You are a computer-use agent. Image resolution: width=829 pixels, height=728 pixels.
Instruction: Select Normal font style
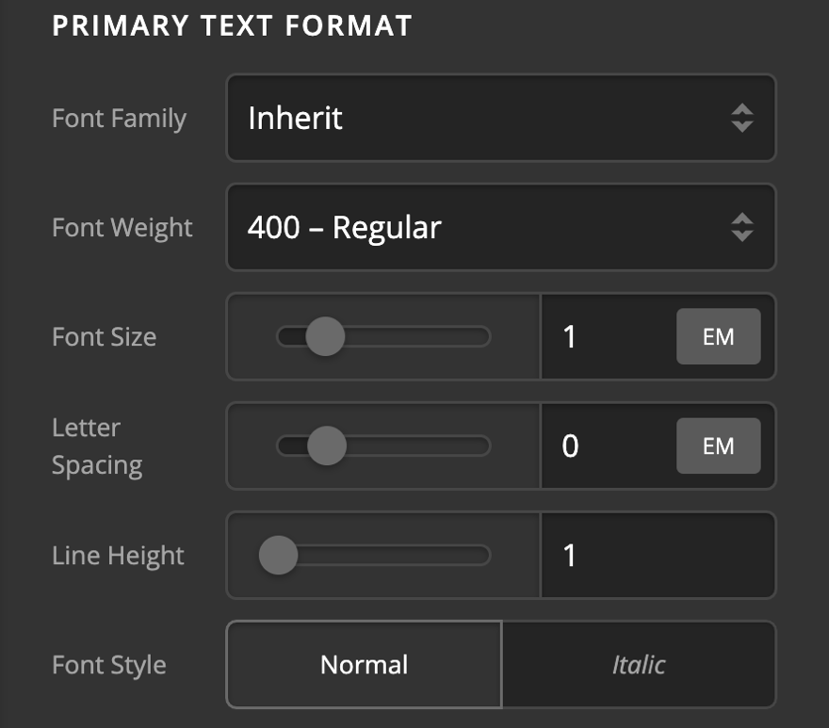coord(363,664)
